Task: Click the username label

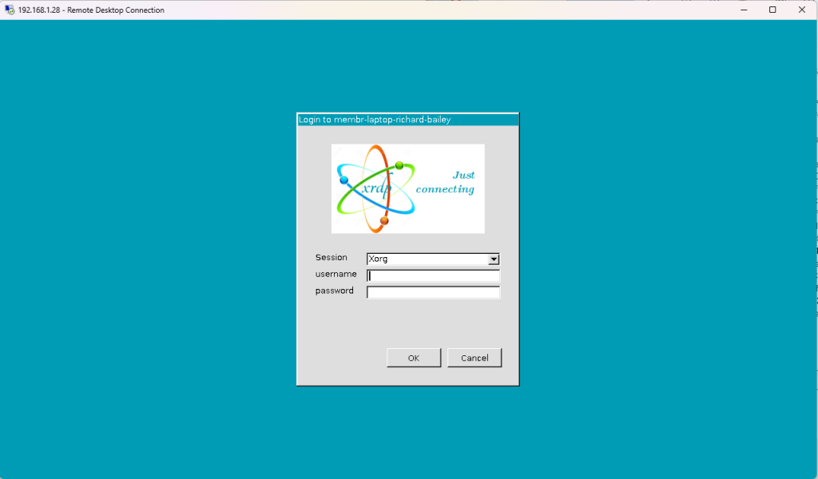Action: coord(336,274)
